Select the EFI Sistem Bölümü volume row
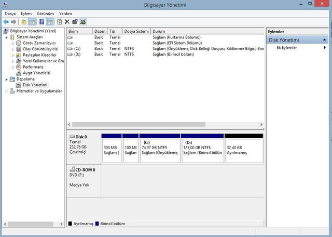Screen dimensions: 332x237 (165, 43)
